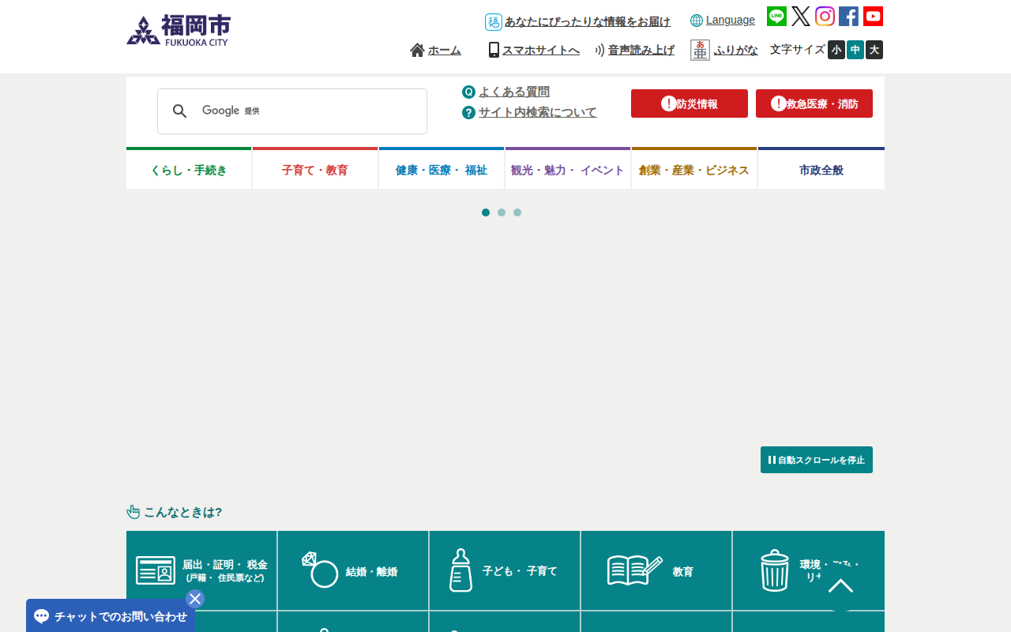Close the chat inquiry popup
The height and width of the screenshot is (632, 1011).
[x=195, y=599]
